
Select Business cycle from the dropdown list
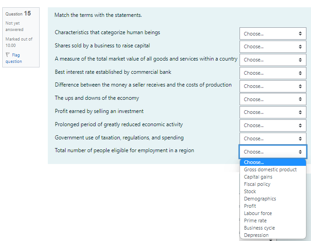click(x=273, y=228)
